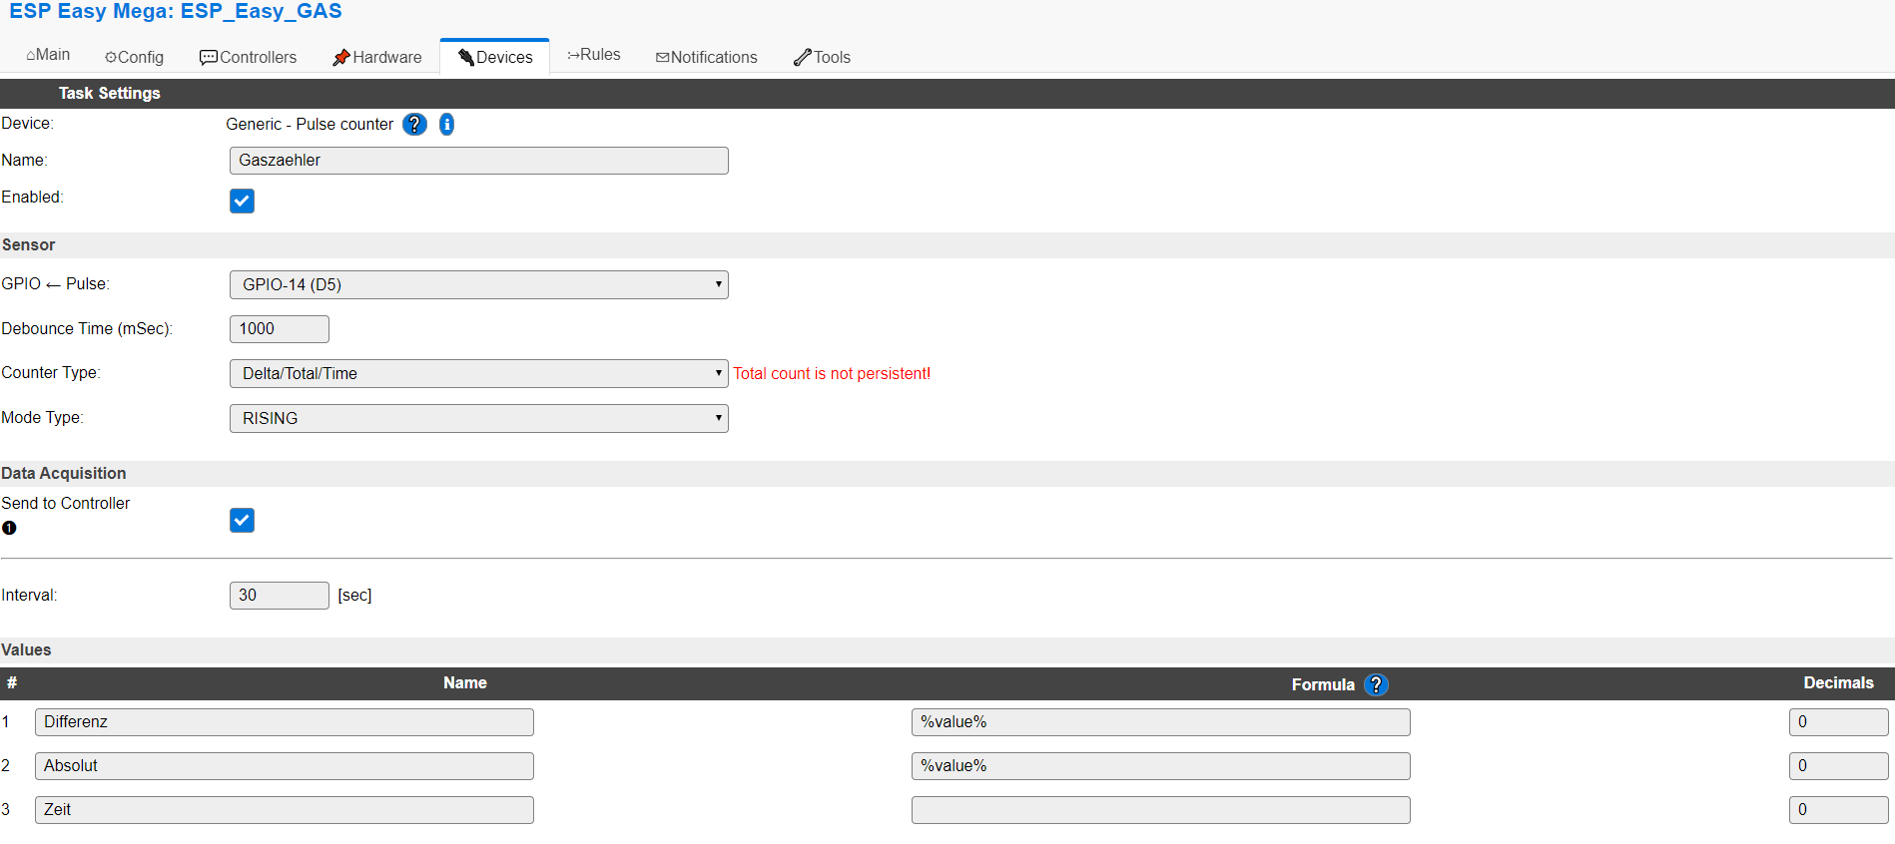Open the GPIO Pulse pin dropdown
Viewport: 1895px width, 844px height.
(x=478, y=284)
